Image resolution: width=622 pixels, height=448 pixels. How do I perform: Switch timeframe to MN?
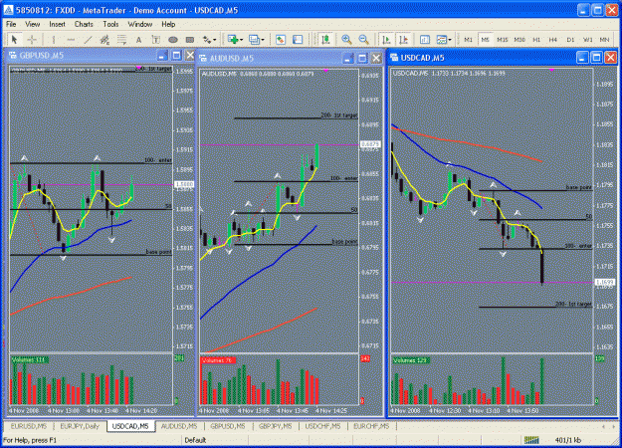point(604,39)
